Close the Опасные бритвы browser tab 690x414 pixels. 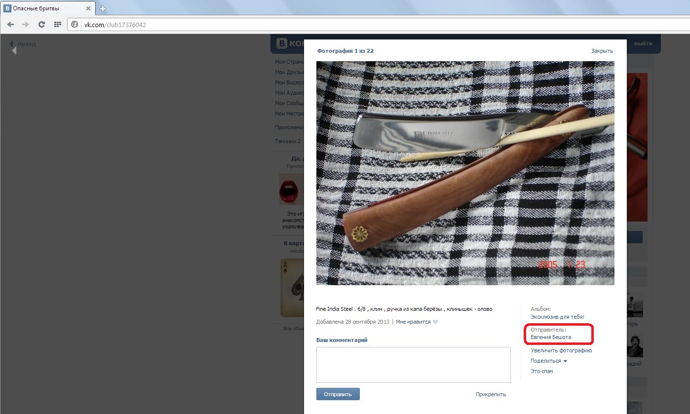click(x=88, y=8)
